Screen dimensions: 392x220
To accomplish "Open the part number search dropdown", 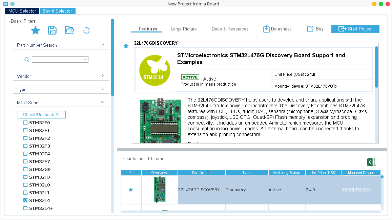I will coord(85,60).
